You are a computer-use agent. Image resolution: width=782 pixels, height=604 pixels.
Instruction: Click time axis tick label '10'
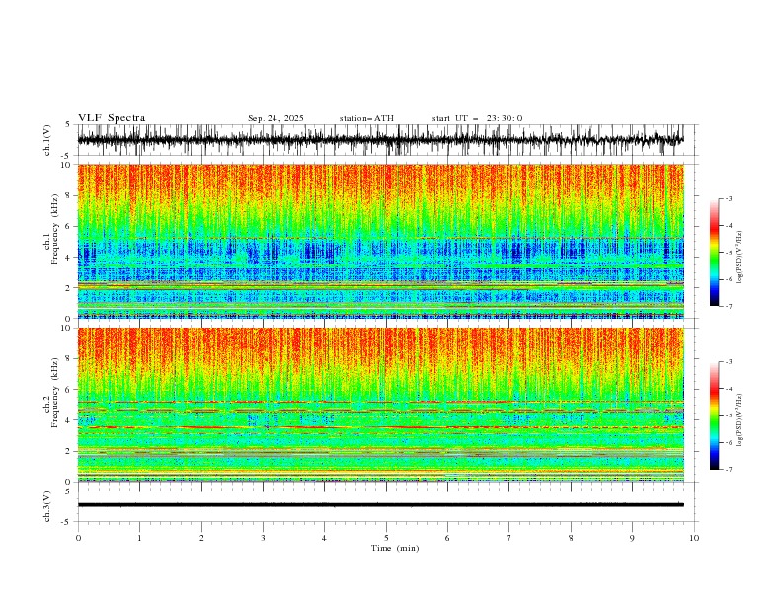694,538
